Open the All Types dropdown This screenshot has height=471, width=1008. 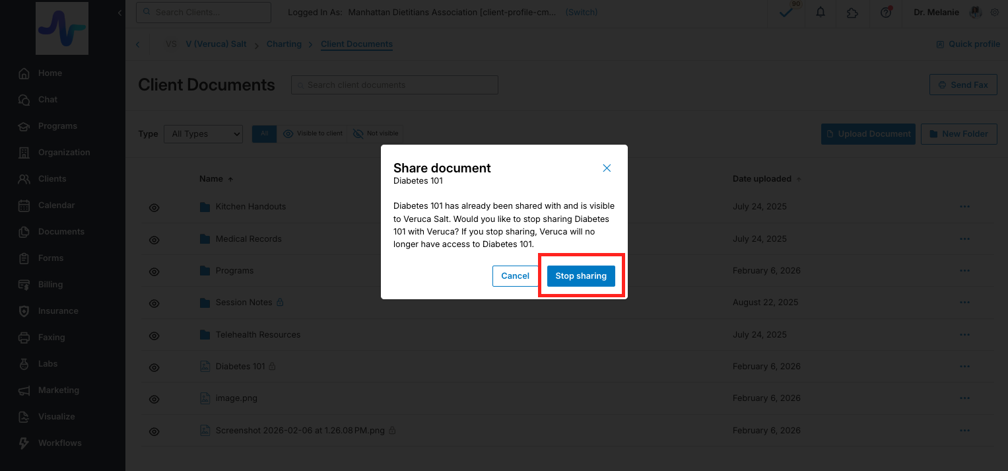tap(203, 134)
